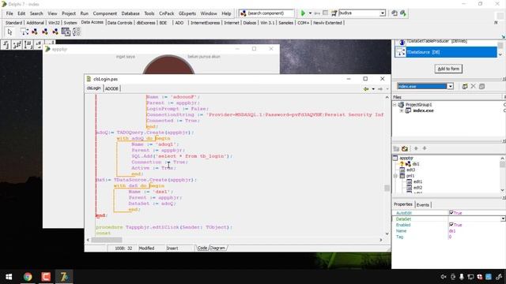
Task: Click the Activate icon in Project Manager
Action: (481, 86)
